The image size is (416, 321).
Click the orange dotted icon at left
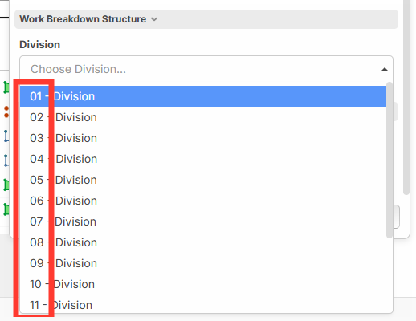pos(6,112)
